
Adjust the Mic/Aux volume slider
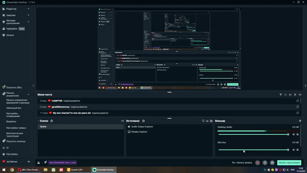[x=253, y=150]
